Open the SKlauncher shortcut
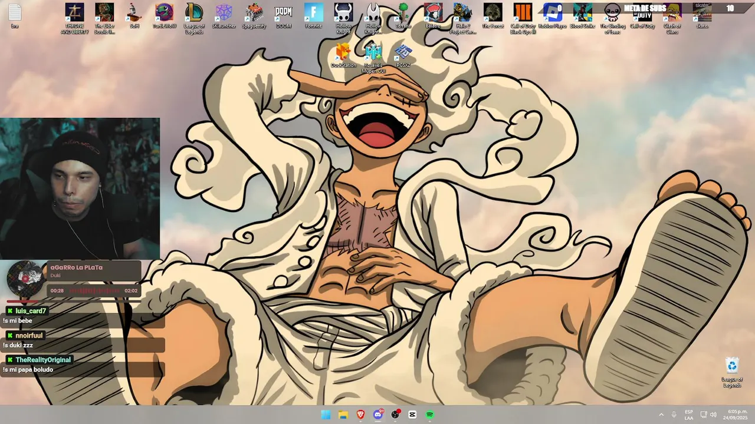This screenshot has width=755, height=424. point(224,16)
